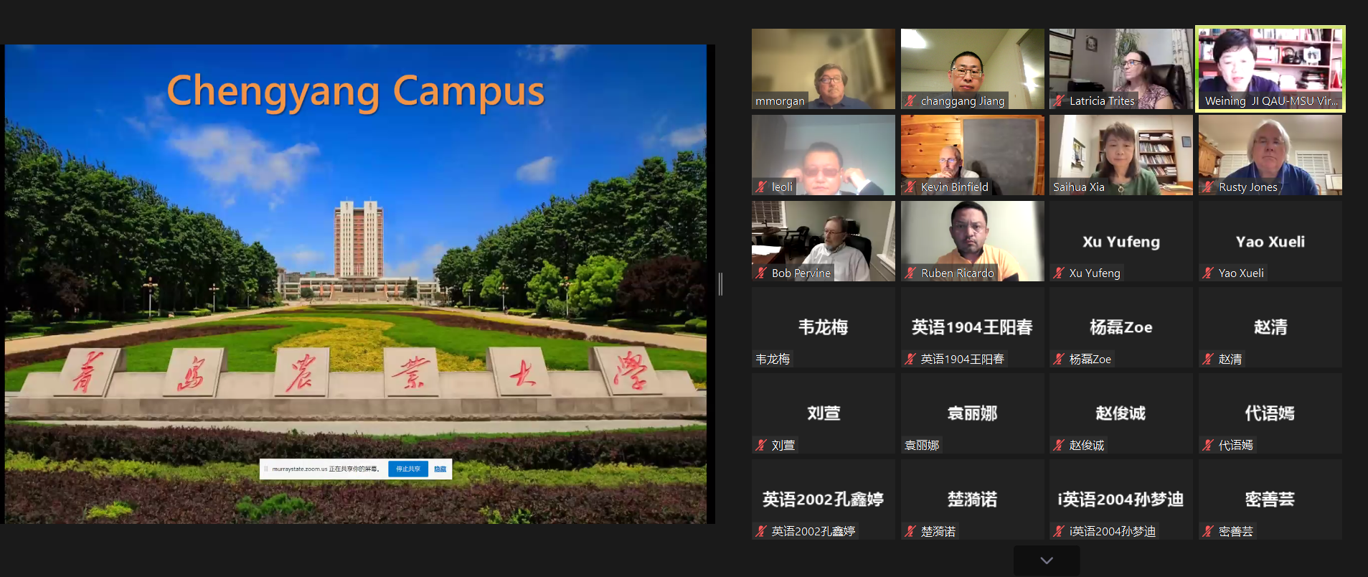Expand next gallery page with bottom chevron
The height and width of the screenshot is (577, 1368).
click(1046, 560)
